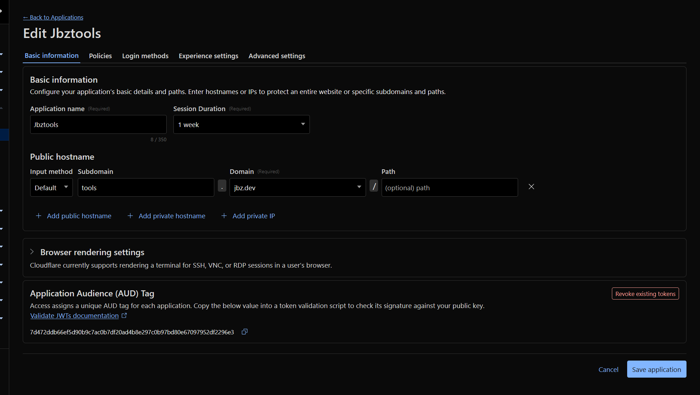Open the Experience settings tab
The width and height of the screenshot is (700, 395).
(x=209, y=56)
